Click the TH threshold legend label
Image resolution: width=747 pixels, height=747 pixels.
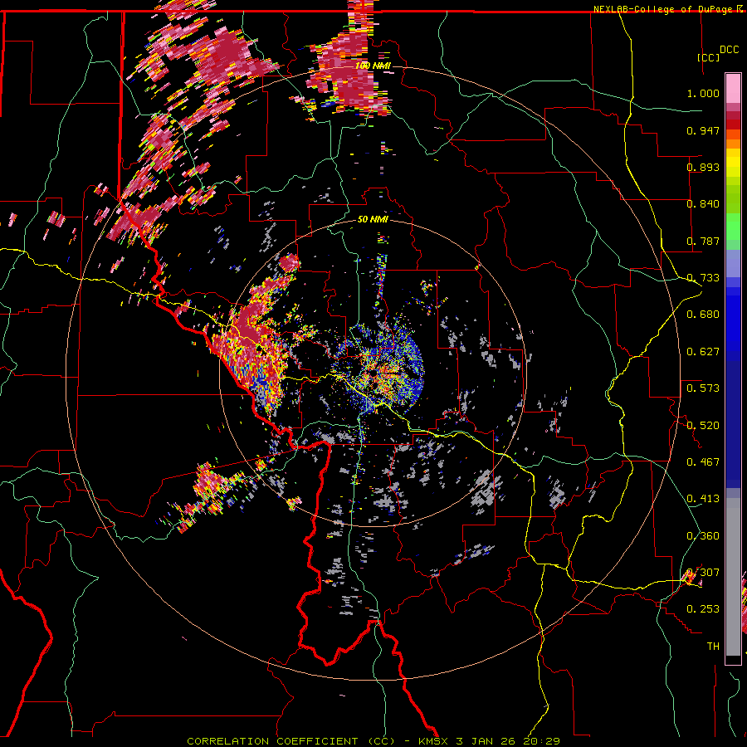713,647
